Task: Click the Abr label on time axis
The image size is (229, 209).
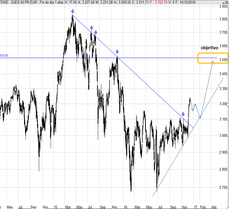Action: pyautogui.click(x=214, y=207)
